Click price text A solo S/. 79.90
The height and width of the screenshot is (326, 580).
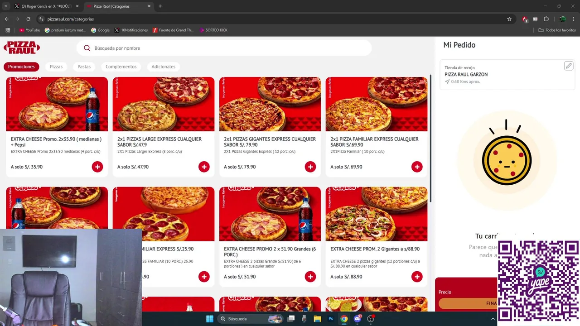(240, 167)
